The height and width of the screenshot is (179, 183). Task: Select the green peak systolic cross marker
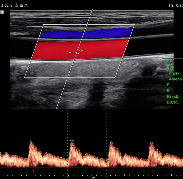tap(72, 141)
